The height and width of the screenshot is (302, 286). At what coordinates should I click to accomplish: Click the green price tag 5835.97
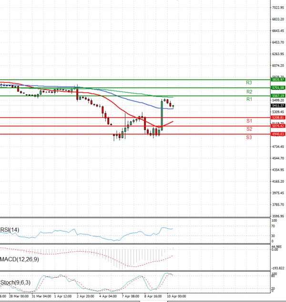tap(278, 79)
